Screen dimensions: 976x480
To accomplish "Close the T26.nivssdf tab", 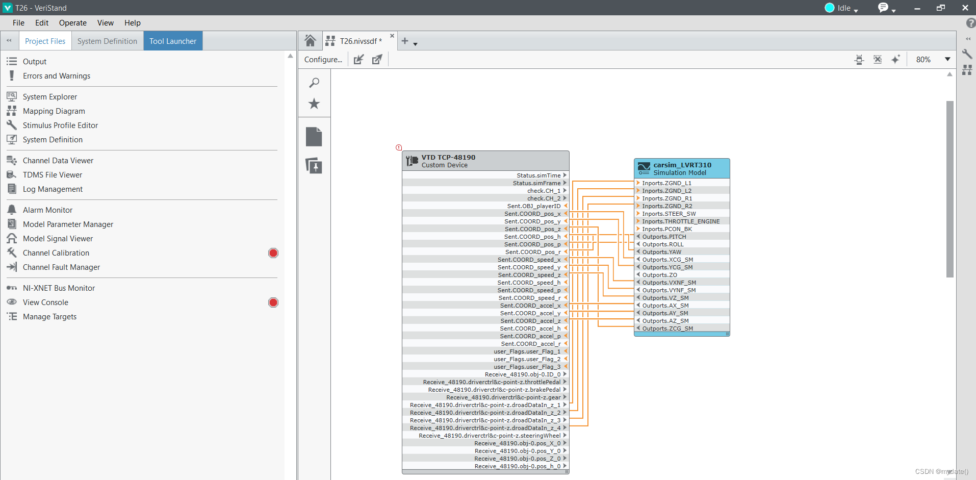I will [x=392, y=36].
